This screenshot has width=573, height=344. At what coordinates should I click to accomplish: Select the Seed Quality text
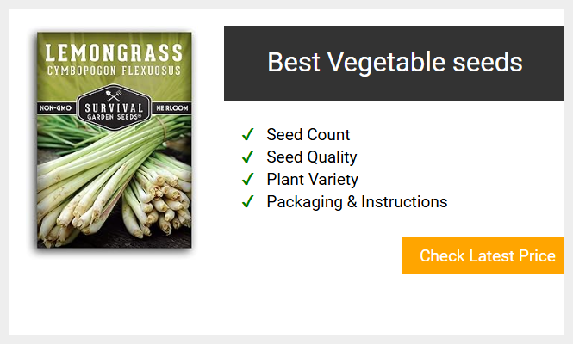pyautogui.click(x=312, y=157)
